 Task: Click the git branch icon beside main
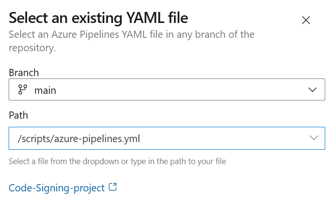[23, 89]
